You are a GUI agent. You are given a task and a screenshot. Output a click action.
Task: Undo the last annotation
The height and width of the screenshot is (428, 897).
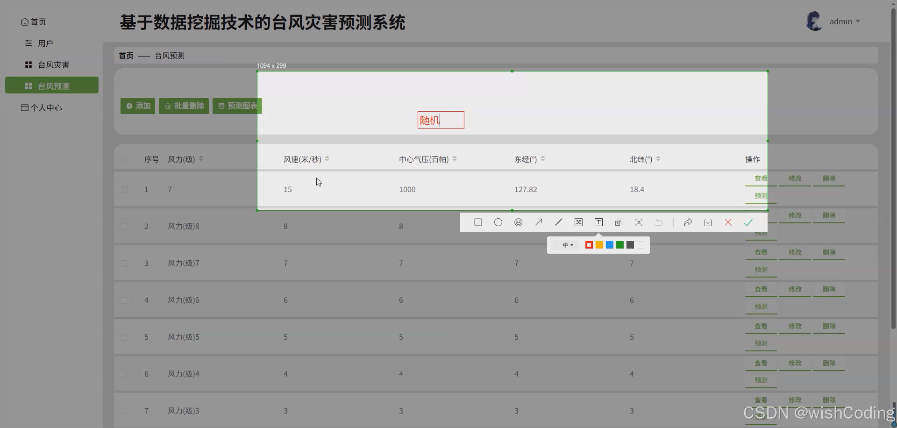click(x=659, y=222)
